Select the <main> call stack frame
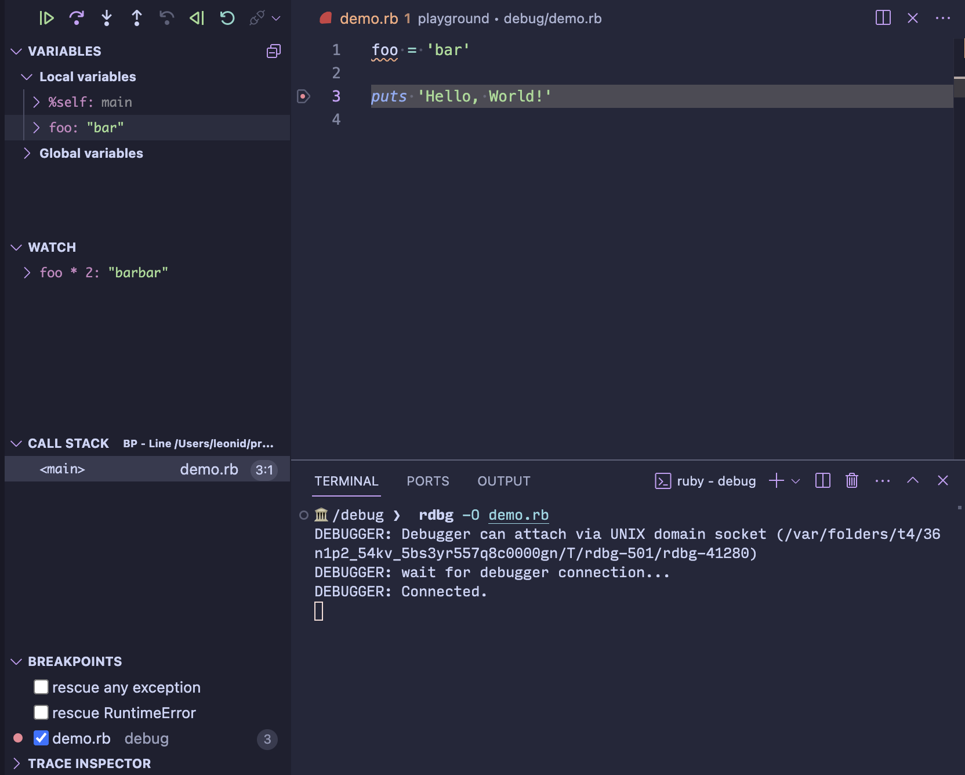Image resolution: width=965 pixels, height=775 pixels. pyautogui.click(x=147, y=469)
